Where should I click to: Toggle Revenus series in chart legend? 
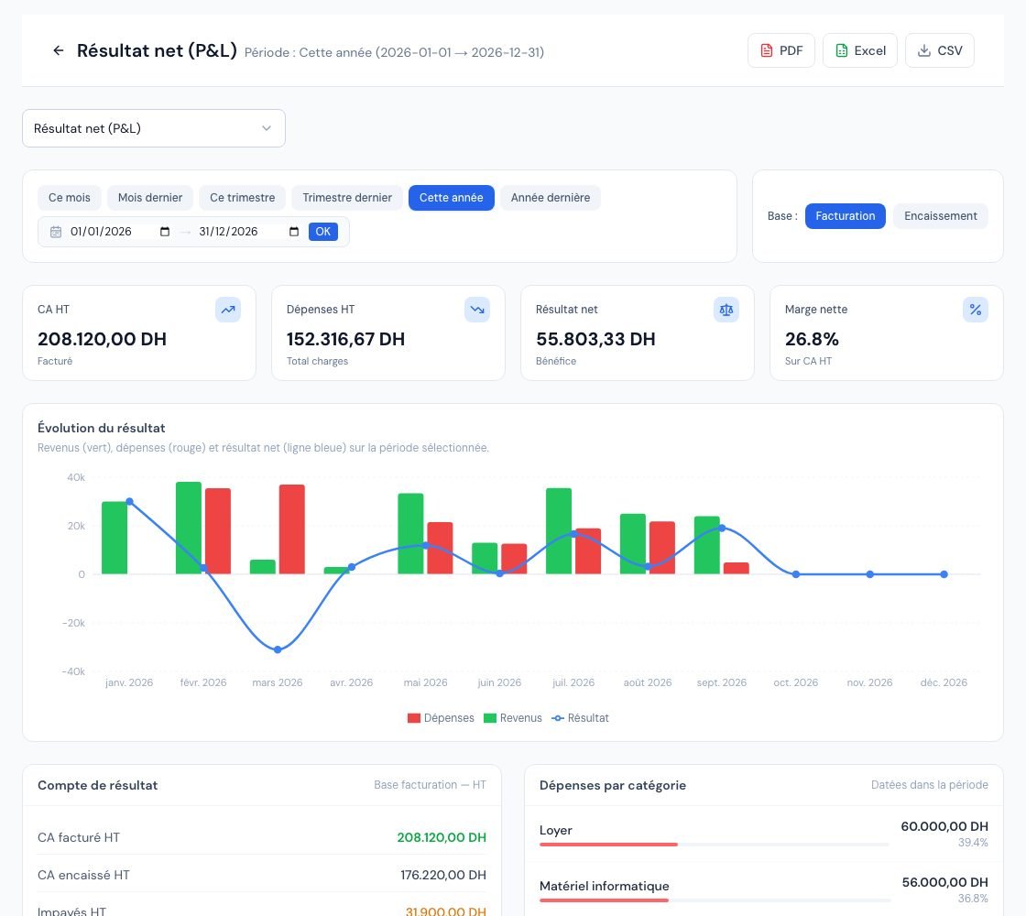click(512, 718)
